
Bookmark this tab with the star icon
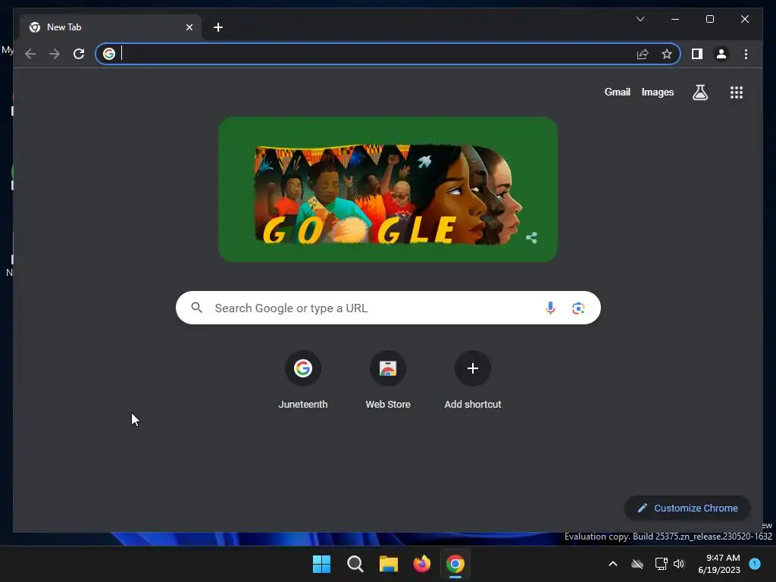(x=667, y=54)
